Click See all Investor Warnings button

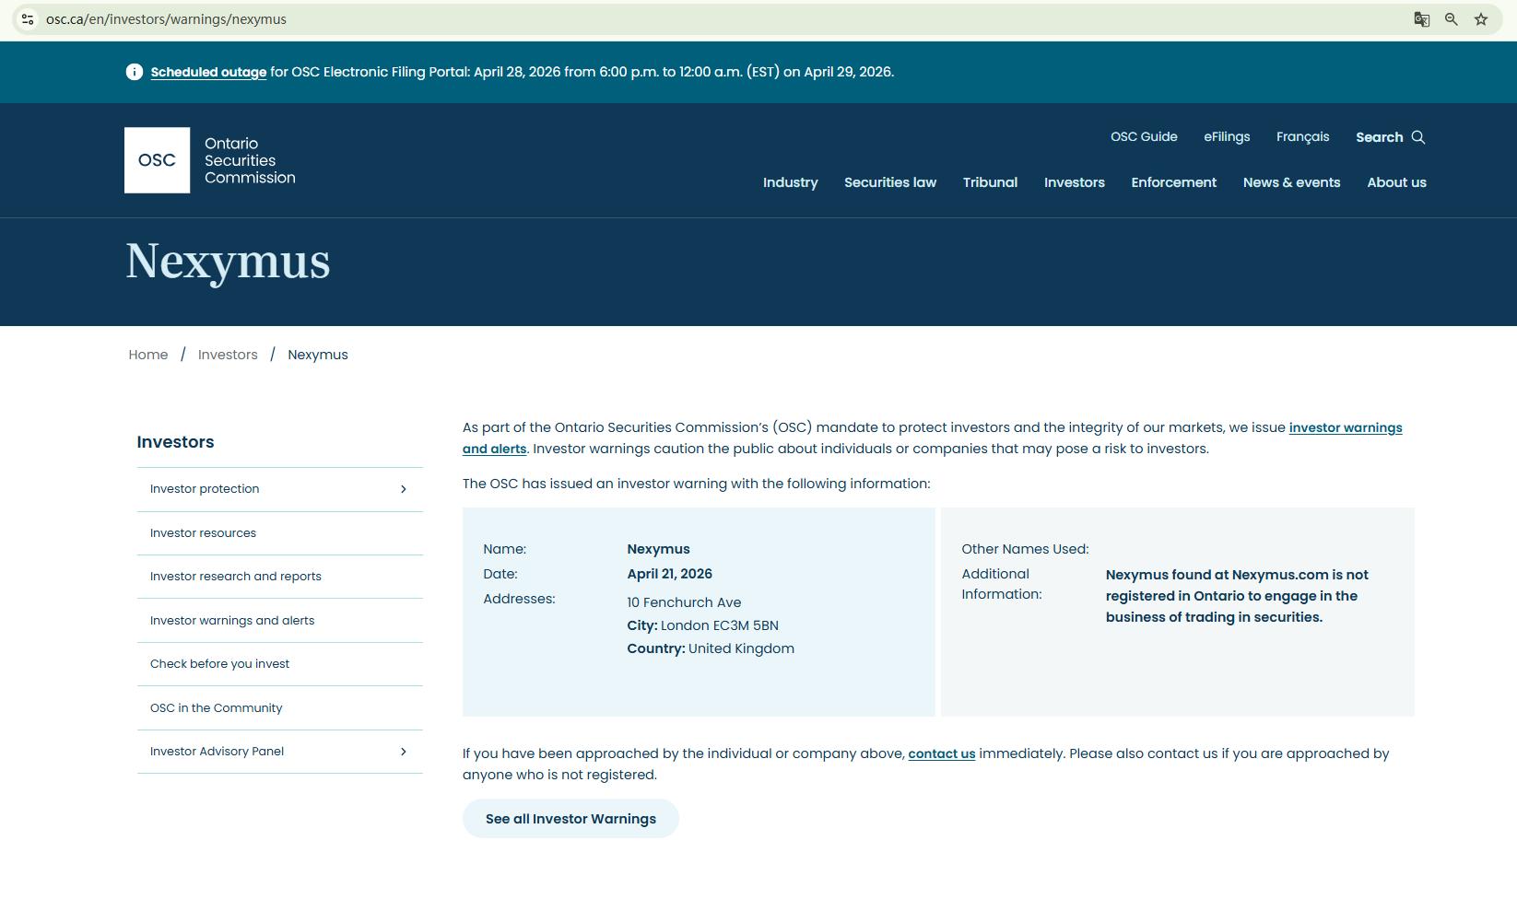[x=570, y=819]
